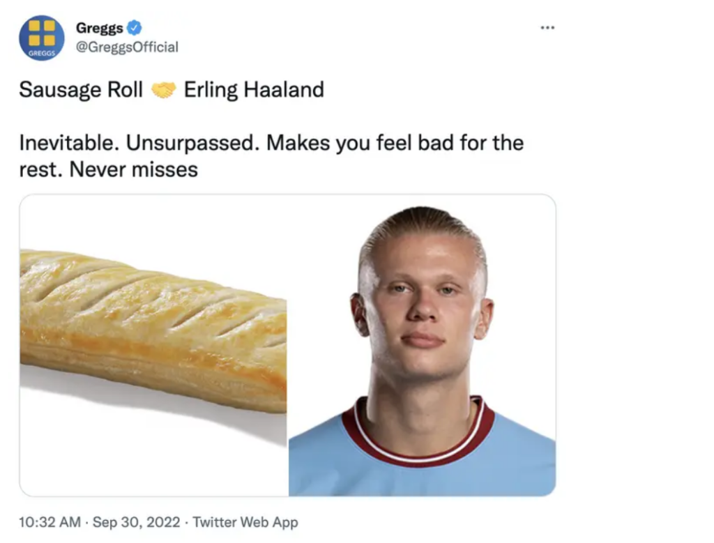Click the blue verified badge
Image resolution: width=714 pixels, height=543 pixels.
click(134, 28)
